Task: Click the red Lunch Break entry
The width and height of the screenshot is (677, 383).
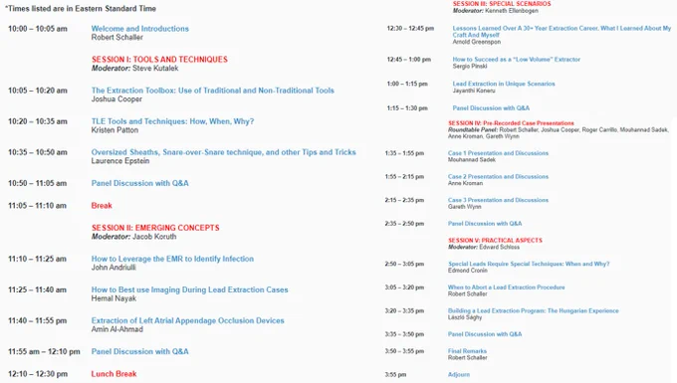Action: (113, 374)
